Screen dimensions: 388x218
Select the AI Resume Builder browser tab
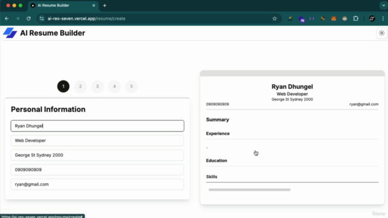[63, 5]
